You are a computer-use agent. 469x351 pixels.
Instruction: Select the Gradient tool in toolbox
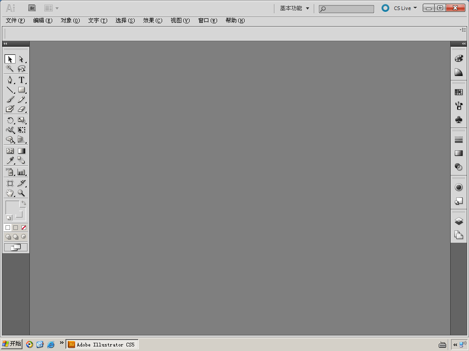pos(21,151)
